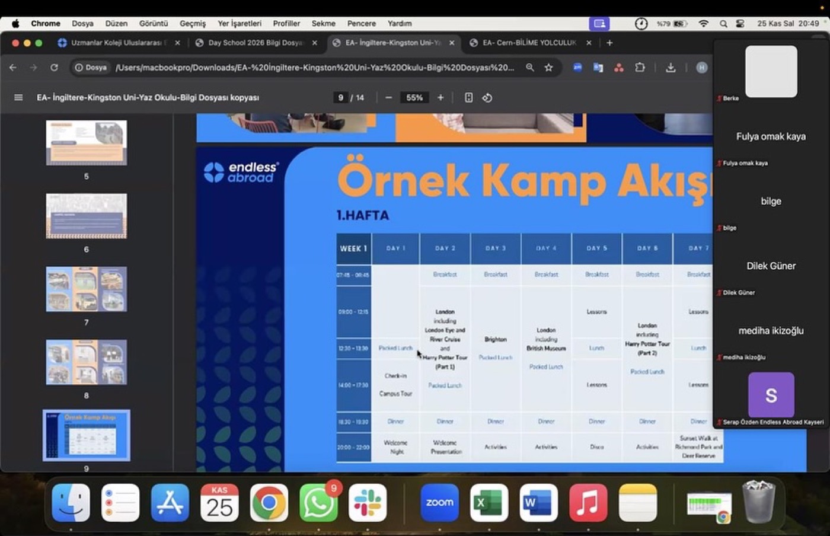
Task: Open Google Chrome from the Dock
Action: 269,503
